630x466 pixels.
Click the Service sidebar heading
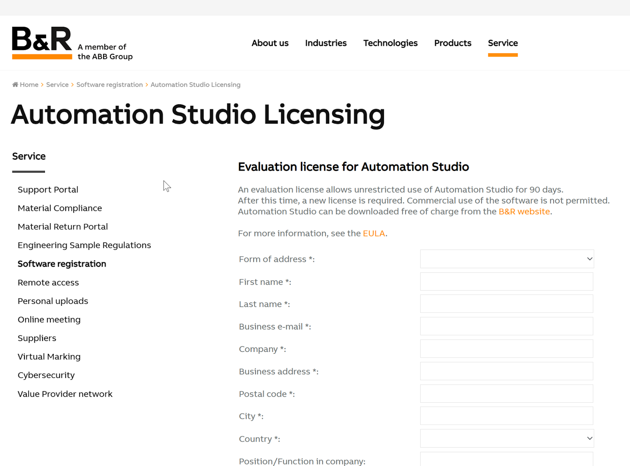pos(29,156)
